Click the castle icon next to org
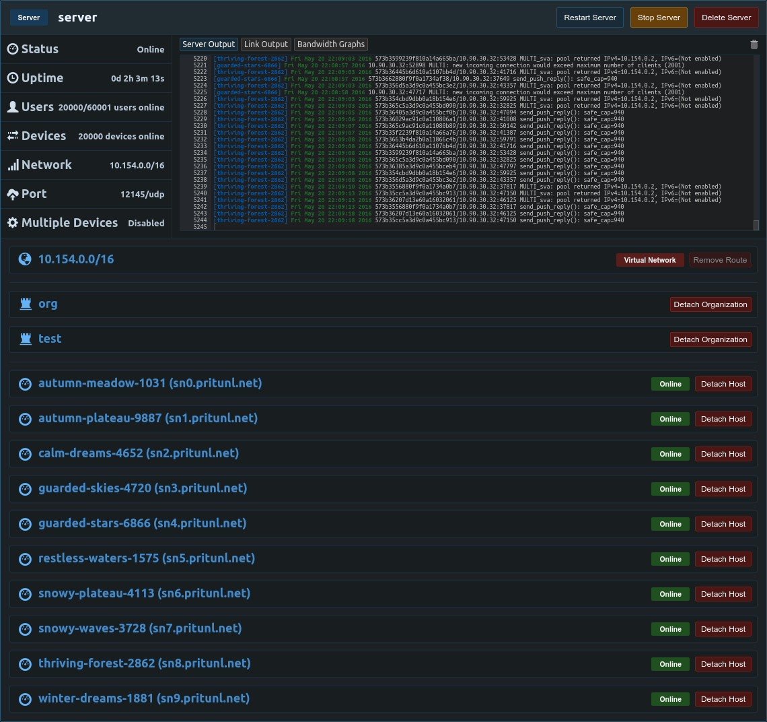The height and width of the screenshot is (722, 767). [x=26, y=304]
